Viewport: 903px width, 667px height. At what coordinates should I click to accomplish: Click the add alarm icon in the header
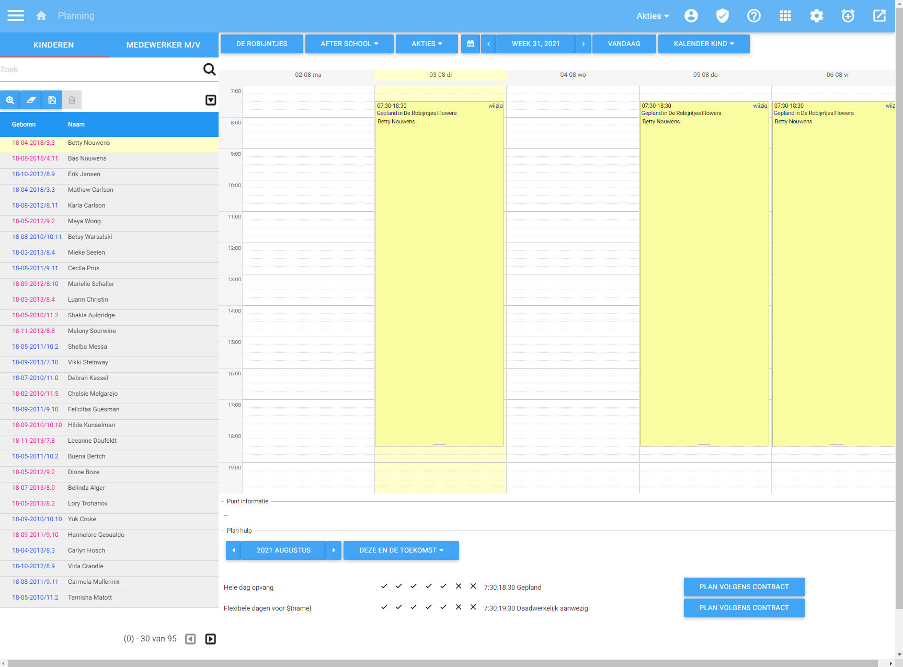[848, 16]
